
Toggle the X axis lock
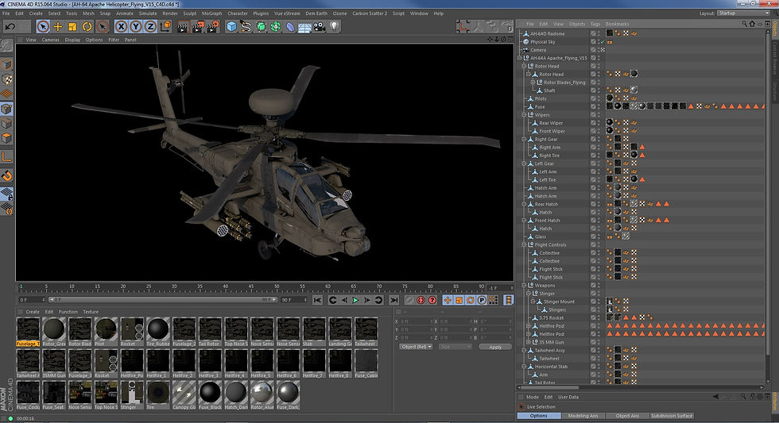[x=121, y=27]
